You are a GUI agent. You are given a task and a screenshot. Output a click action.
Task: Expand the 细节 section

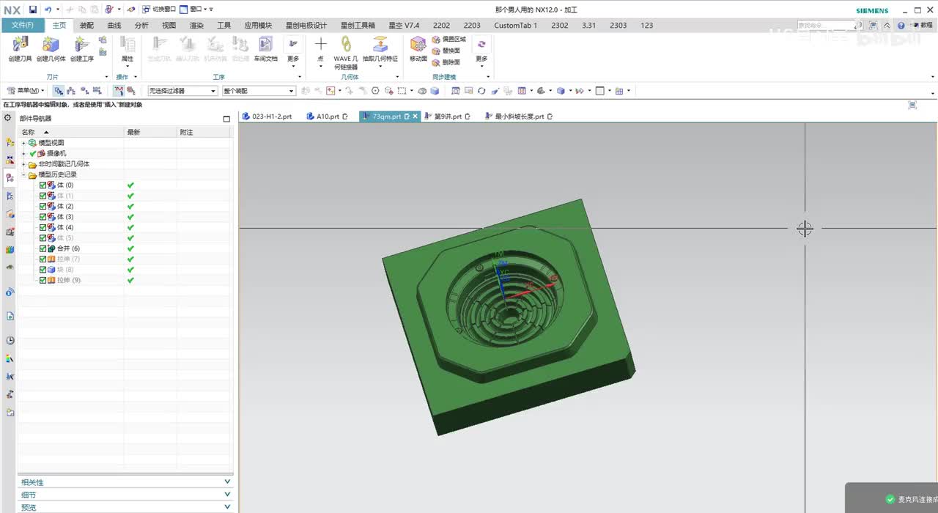pos(125,495)
